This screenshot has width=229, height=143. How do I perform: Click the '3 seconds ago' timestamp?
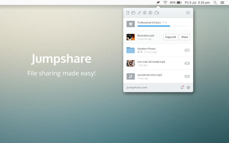pyautogui.click(x=145, y=39)
